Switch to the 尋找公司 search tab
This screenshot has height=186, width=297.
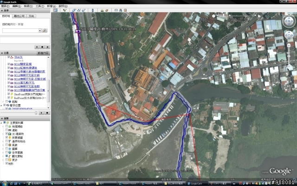(x=19, y=16)
